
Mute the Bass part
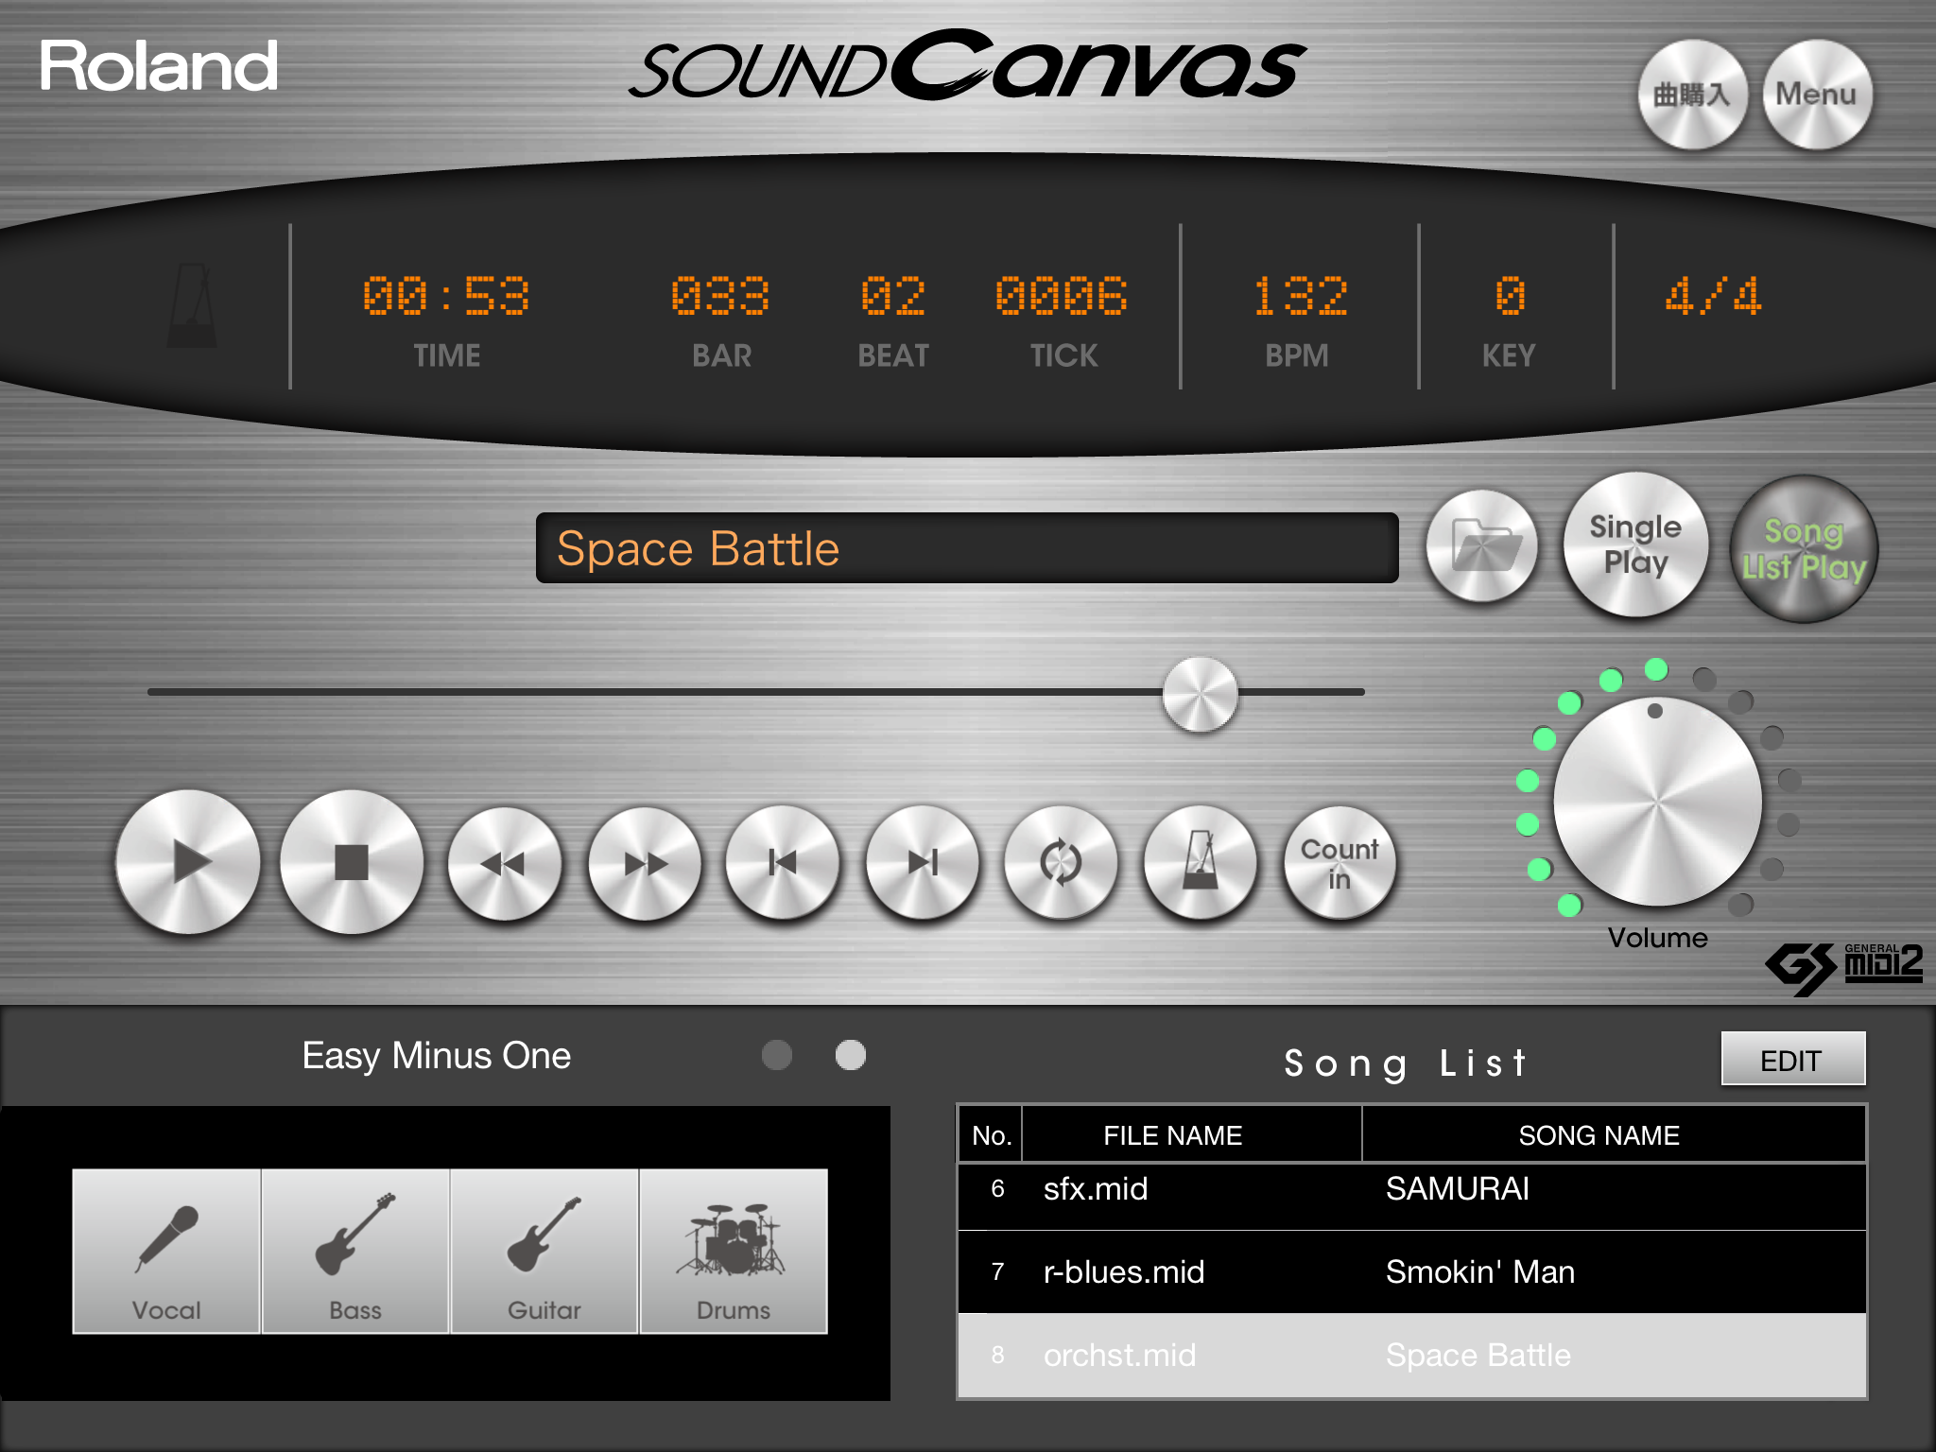coord(355,1251)
